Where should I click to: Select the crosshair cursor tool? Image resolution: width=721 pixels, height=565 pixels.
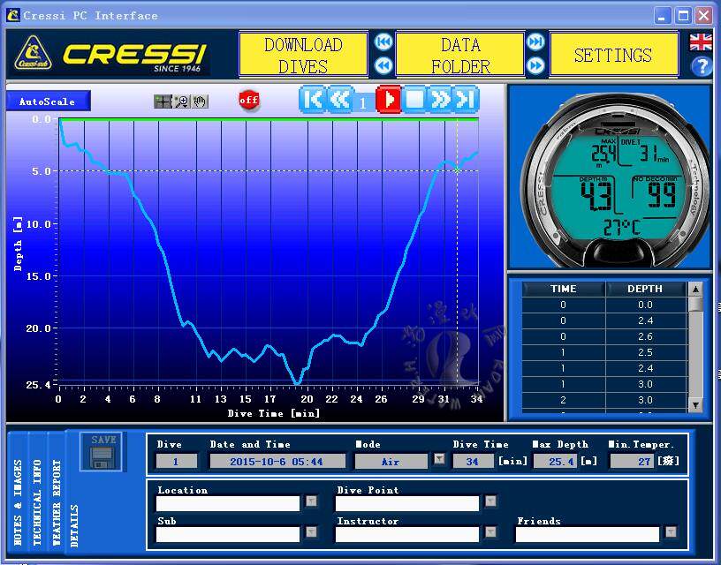coord(163,101)
